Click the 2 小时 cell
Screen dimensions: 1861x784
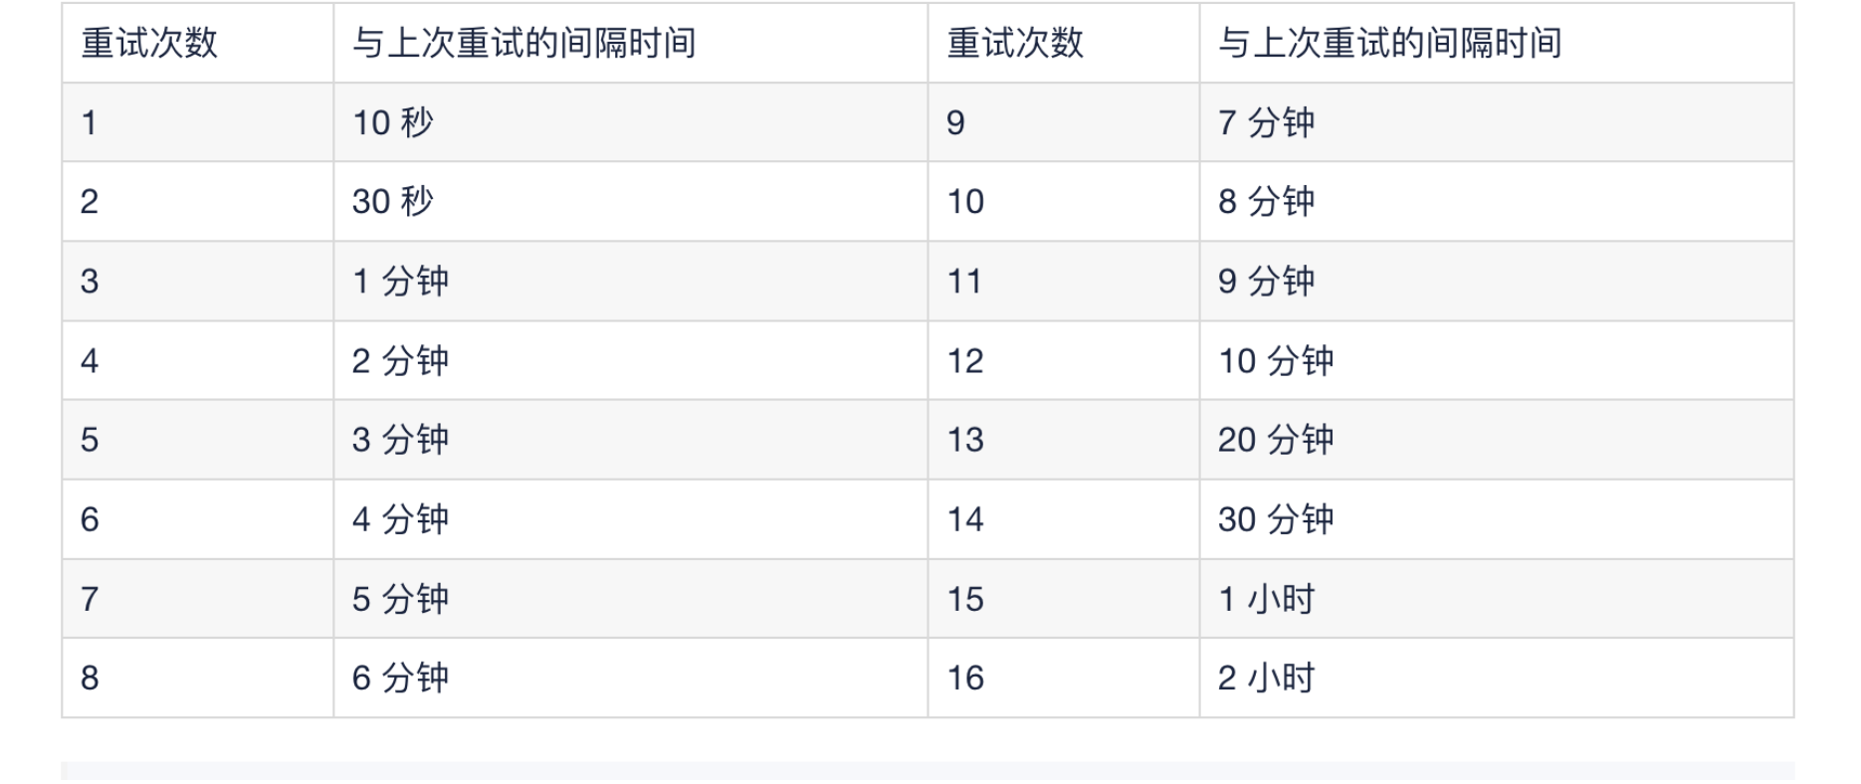coord(1266,678)
